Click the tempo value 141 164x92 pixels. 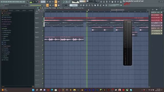click(43, 2)
